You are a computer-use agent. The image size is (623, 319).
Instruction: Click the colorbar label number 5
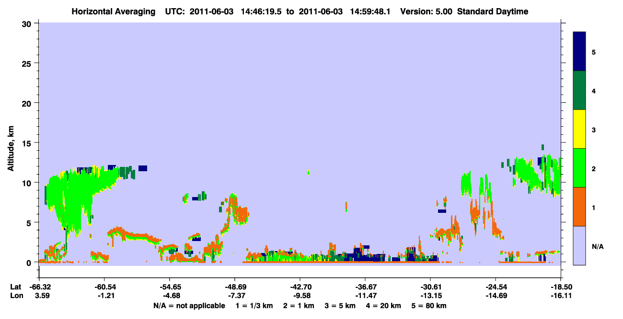[594, 52]
